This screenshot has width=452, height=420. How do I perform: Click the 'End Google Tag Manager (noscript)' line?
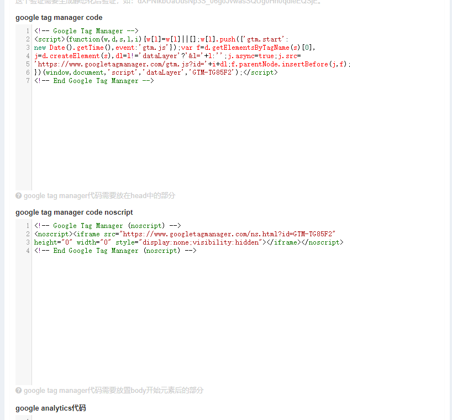tap(115, 251)
